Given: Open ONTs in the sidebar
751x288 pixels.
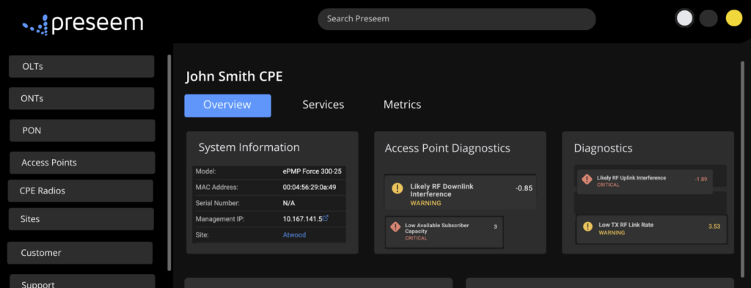Looking at the screenshot, I should pyautogui.click(x=81, y=98).
